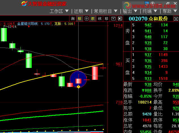
Task: Toggle the highlighted 权 (rights adjust) button
Action: coord(93,19)
